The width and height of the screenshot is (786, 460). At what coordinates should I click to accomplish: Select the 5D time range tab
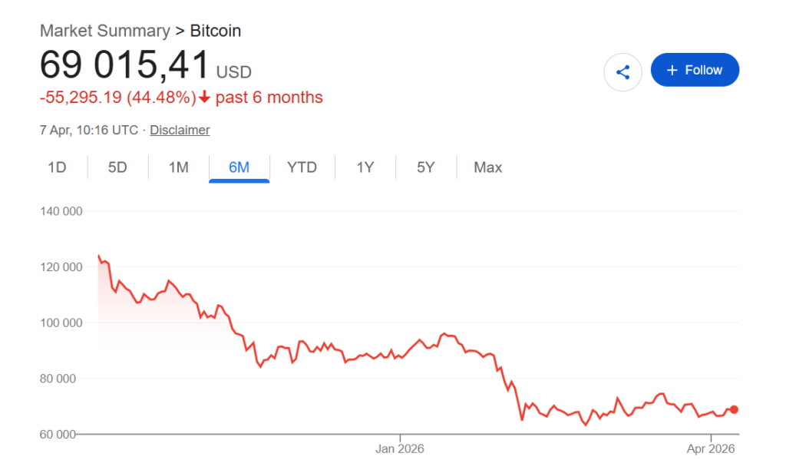pyautogui.click(x=117, y=167)
